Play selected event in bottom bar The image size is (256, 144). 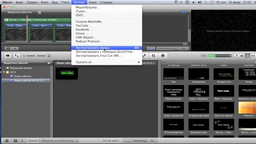coord(22,140)
